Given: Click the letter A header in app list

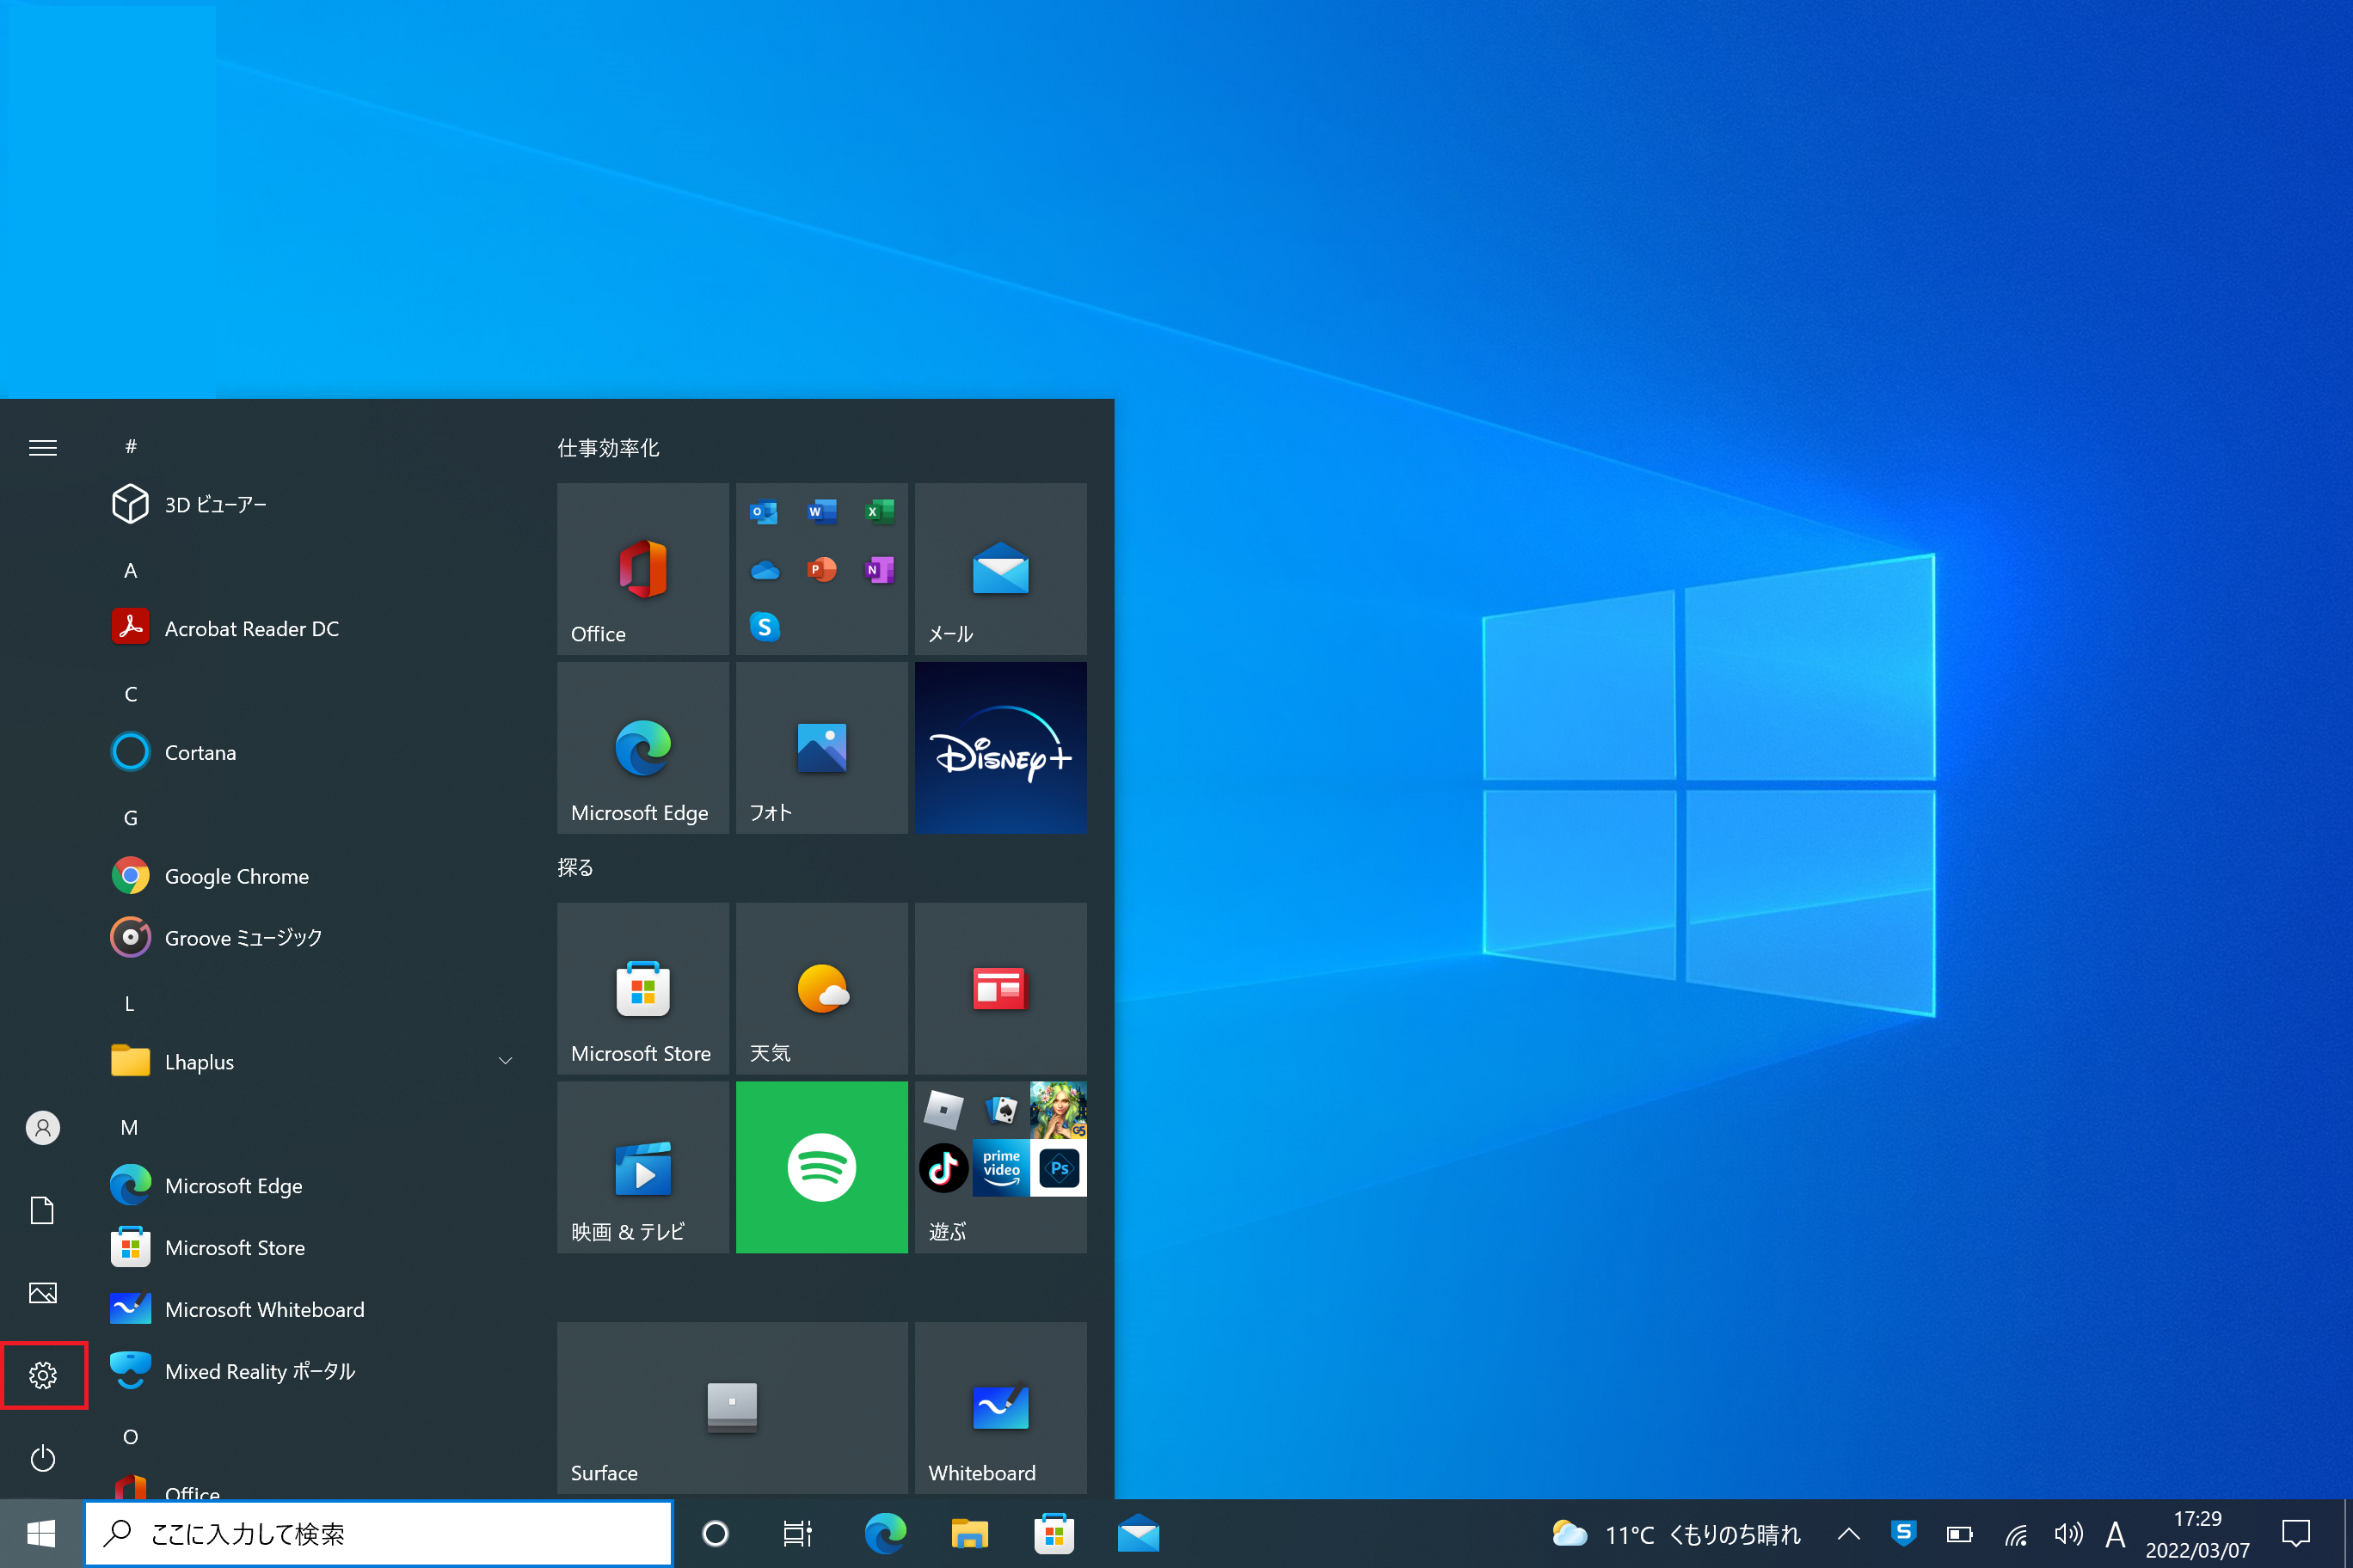Looking at the screenshot, I should pyautogui.click(x=130, y=570).
